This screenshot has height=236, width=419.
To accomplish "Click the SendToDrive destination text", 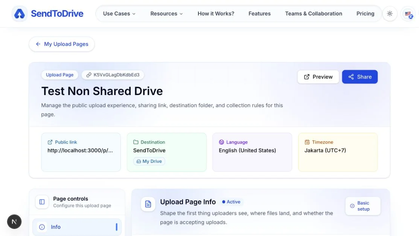I will point(149,150).
